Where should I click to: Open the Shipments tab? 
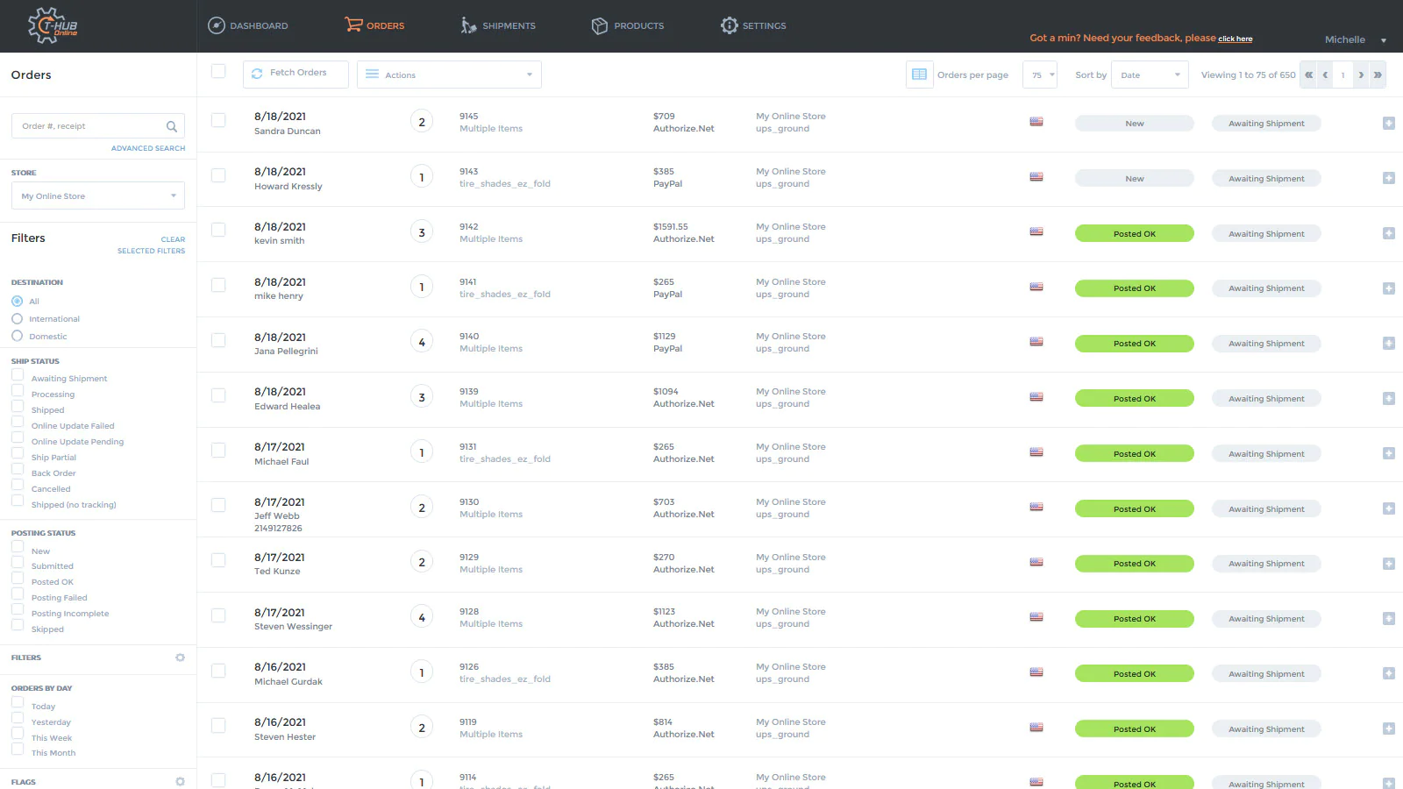498,25
